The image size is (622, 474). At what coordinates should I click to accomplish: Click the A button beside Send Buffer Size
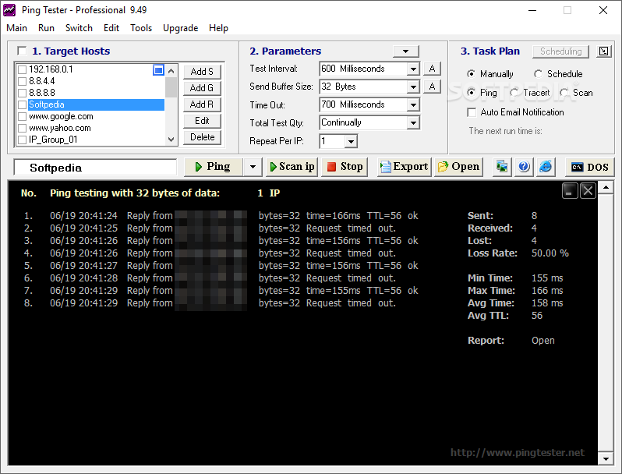(x=432, y=87)
